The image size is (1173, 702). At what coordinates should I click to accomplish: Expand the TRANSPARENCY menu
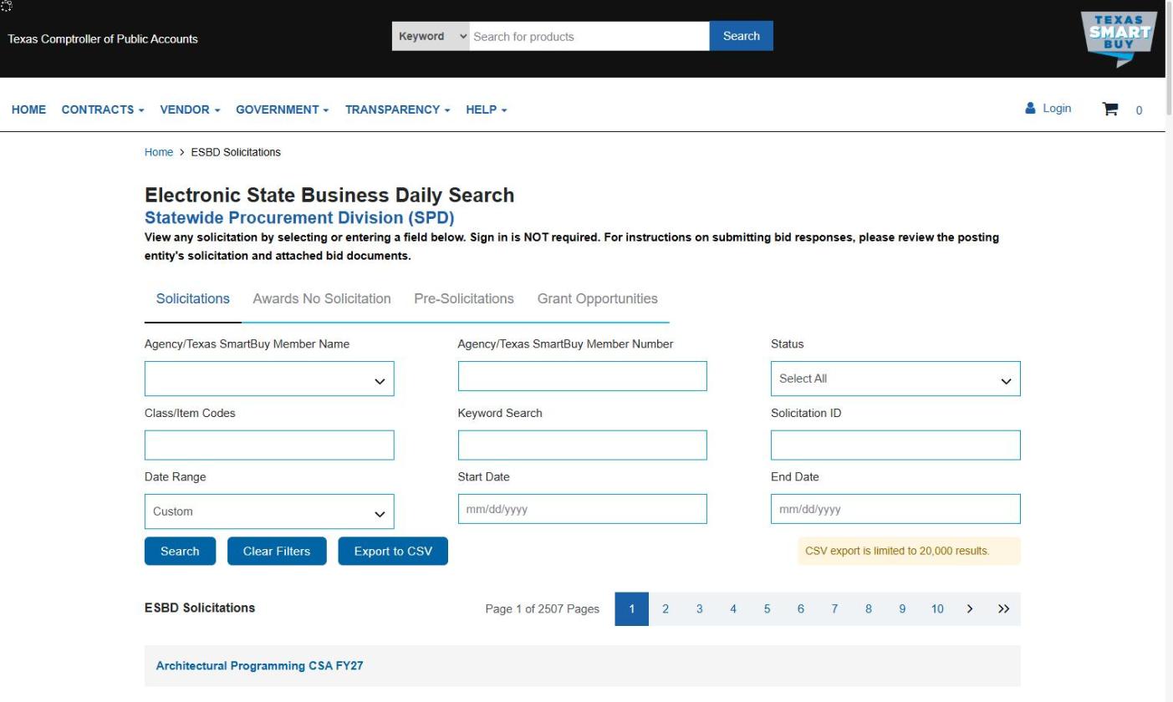point(397,109)
